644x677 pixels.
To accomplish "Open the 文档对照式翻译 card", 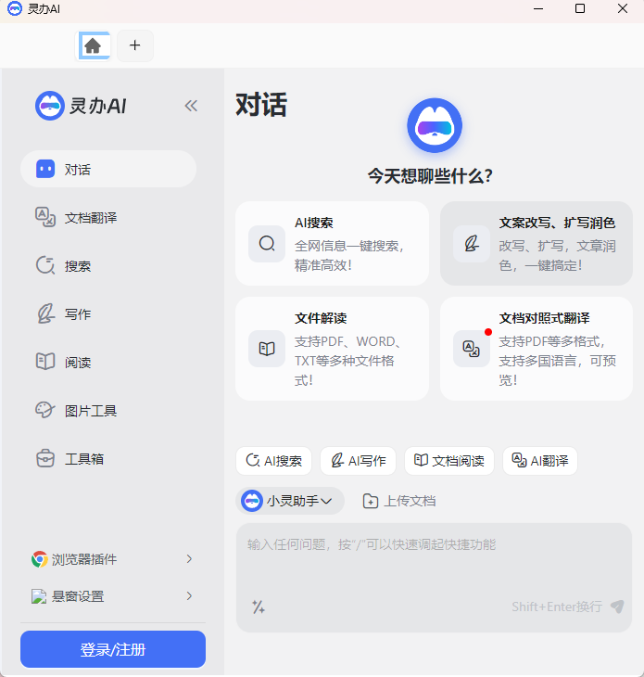I will (537, 349).
